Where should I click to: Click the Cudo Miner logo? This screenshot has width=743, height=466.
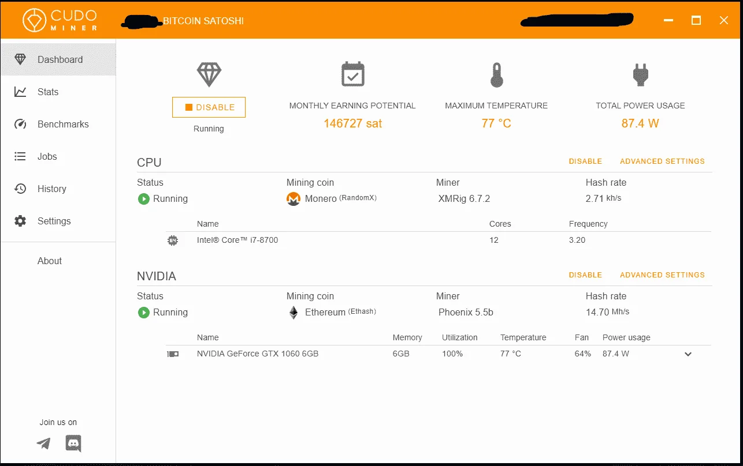pos(61,20)
